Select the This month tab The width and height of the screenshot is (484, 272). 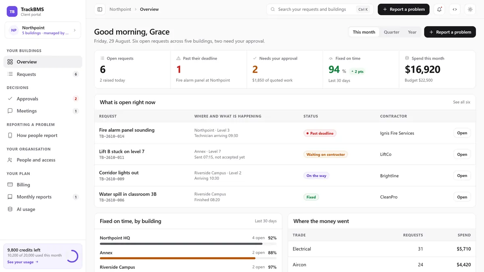click(x=364, y=32)
